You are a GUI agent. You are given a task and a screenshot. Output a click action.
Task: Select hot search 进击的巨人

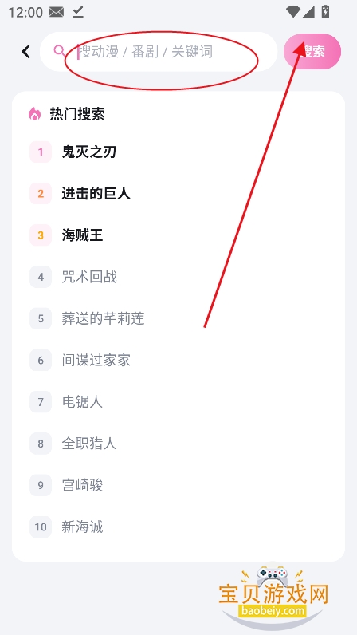(96, 194)
